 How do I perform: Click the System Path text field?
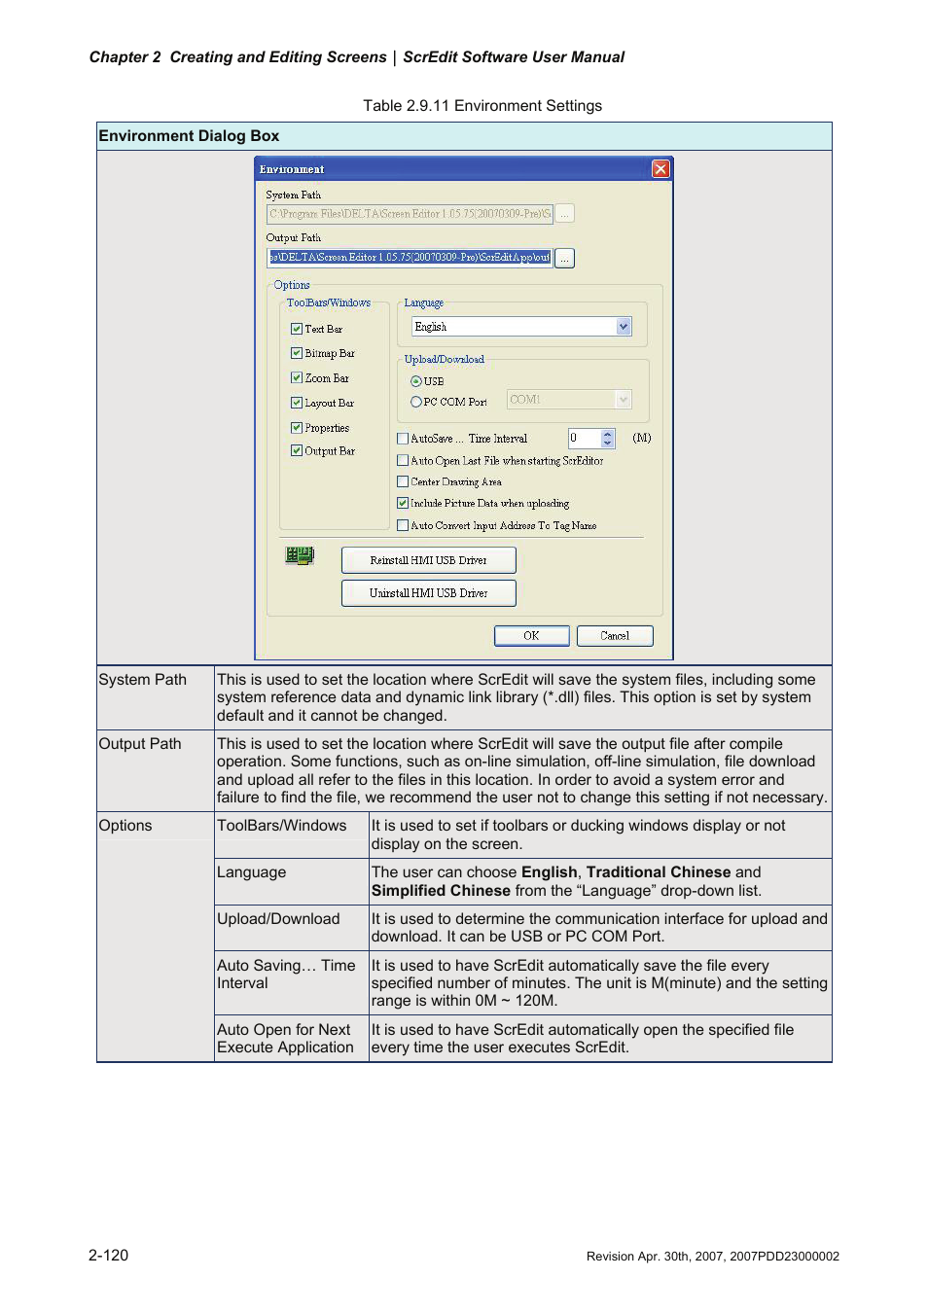pyautogui.click(x=410, y=213)
